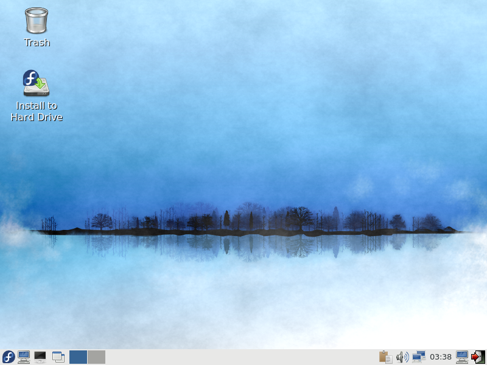Click the "Install to Hard Drive" label text
The height and width of the screenshot is (365, 487).
tap(37, 111)
